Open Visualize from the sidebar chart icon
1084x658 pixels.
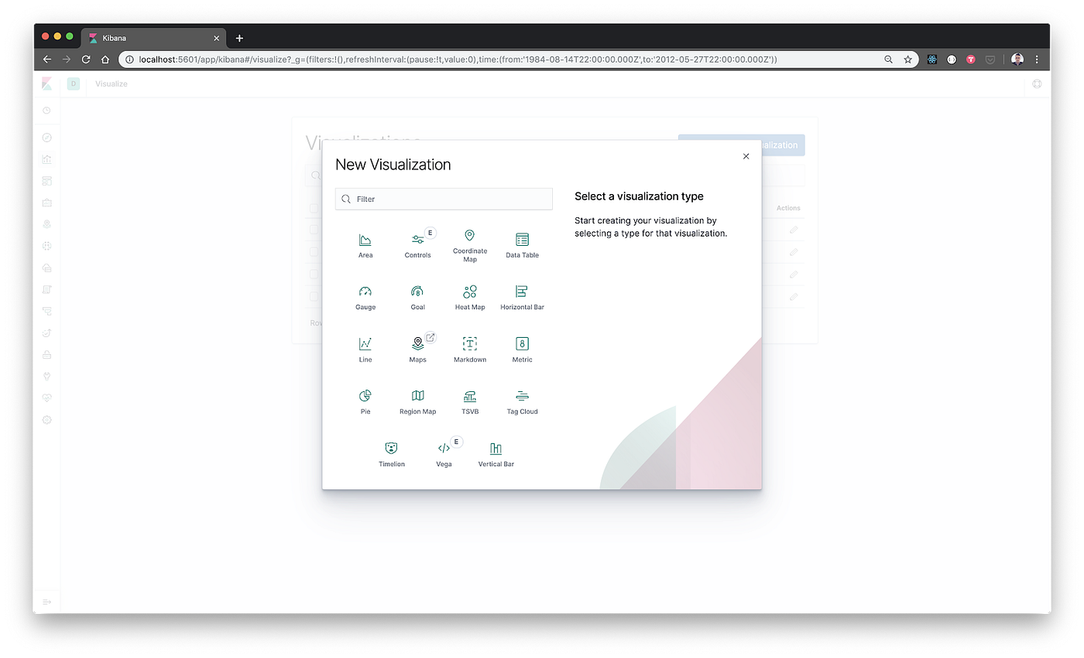point(46,159)
